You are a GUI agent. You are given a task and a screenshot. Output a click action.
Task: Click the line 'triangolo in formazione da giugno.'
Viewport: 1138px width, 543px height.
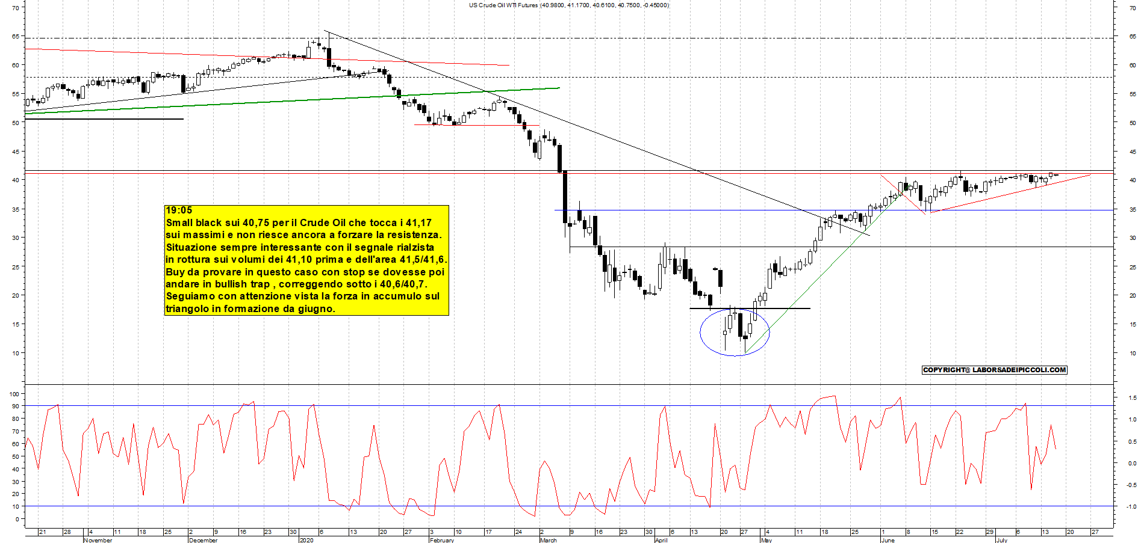click(x=250, y=309)
